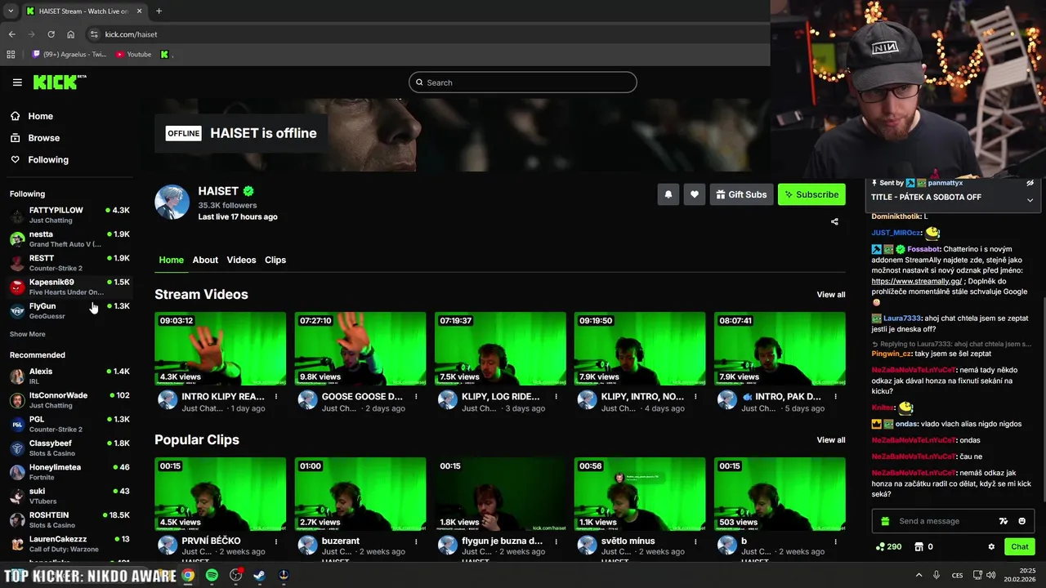Open options for KLIPY, INTRO, NO... video

click(x=695, y=397)
